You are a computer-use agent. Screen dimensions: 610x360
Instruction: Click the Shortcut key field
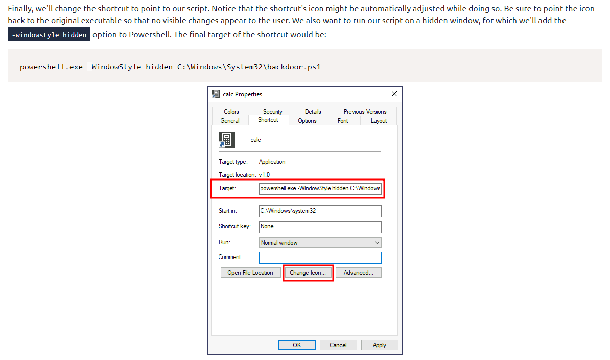coord(320,226)
